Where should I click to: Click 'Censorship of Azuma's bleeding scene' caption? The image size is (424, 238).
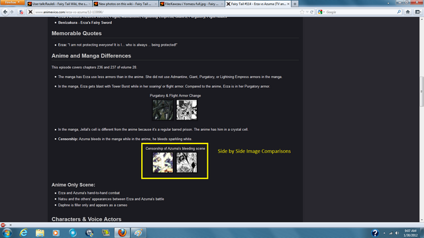pos(175,148)
